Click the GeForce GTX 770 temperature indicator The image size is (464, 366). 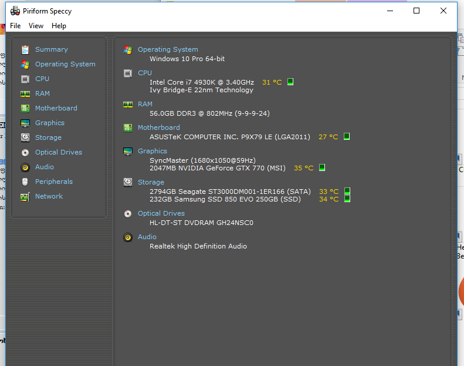pos(322,168)
